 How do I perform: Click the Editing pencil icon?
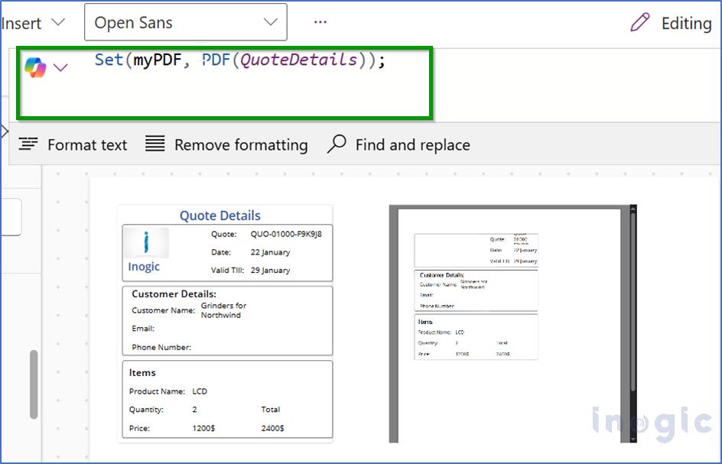coord(639,23)
